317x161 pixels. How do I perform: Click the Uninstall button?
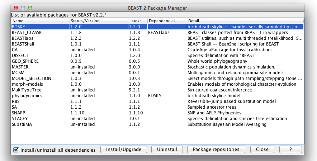click(x=167, y=150)
